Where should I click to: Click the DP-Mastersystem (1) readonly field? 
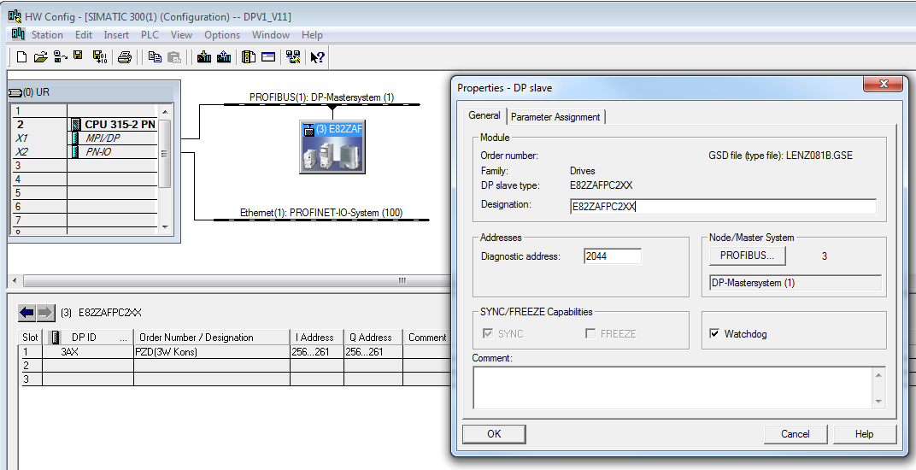[795, 283]
